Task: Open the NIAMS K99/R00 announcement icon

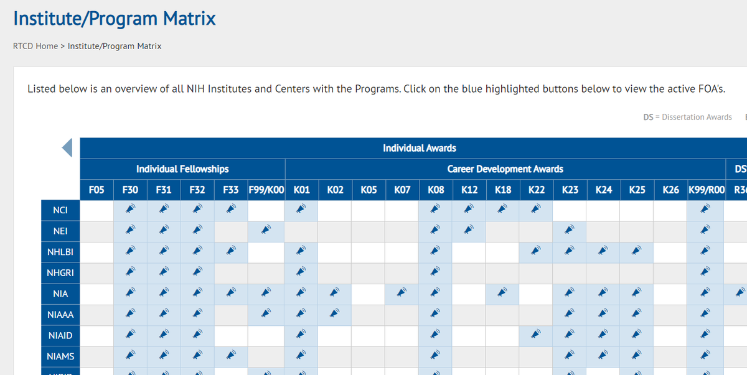Action: tap(705, 356)
